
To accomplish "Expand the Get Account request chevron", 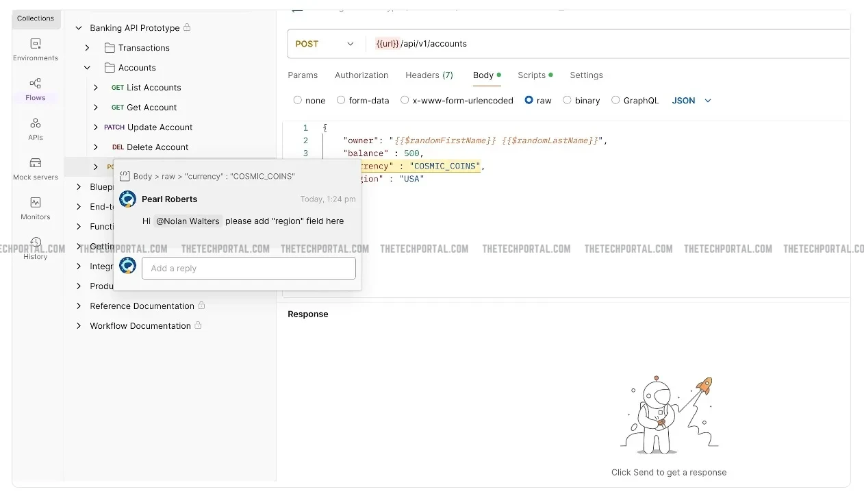I will (96, 108).
